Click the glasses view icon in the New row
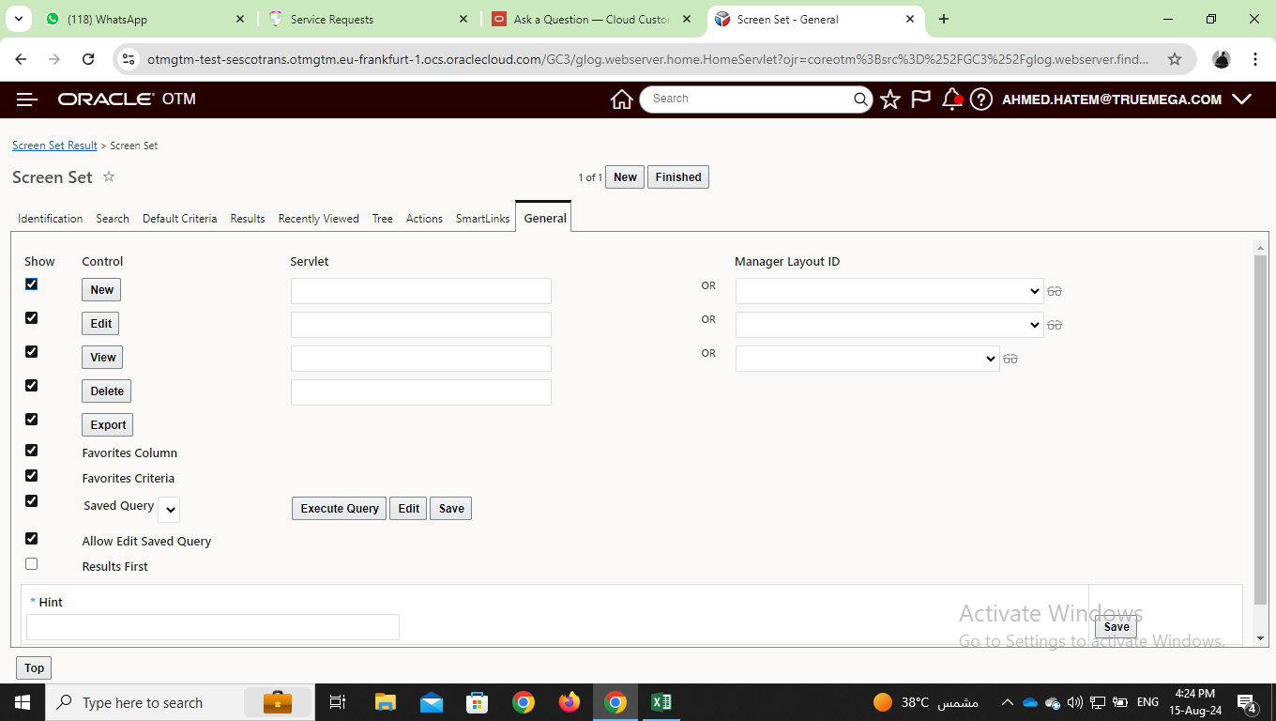This screenshot has width=1276, height=721. pos(1055,292)
